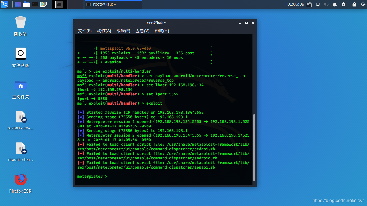This screenshot has height=206, width=367.
Task: Open the notifications bell icon
Action: [335, 4]
